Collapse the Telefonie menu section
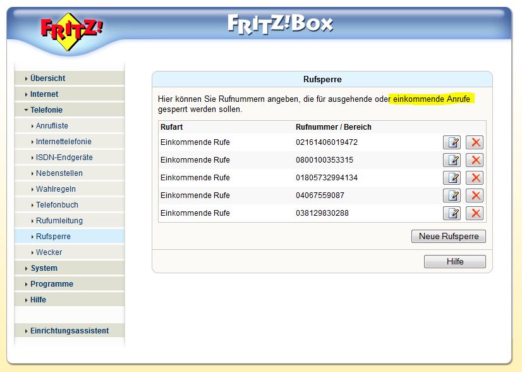 coord(70,110)
